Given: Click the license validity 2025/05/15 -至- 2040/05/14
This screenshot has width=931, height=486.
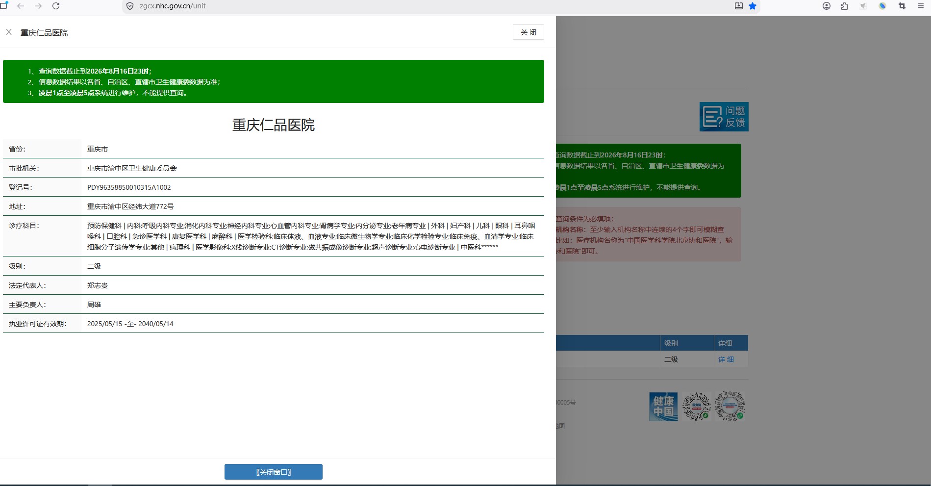Looking at the screenshot, I should pos(130,324).
